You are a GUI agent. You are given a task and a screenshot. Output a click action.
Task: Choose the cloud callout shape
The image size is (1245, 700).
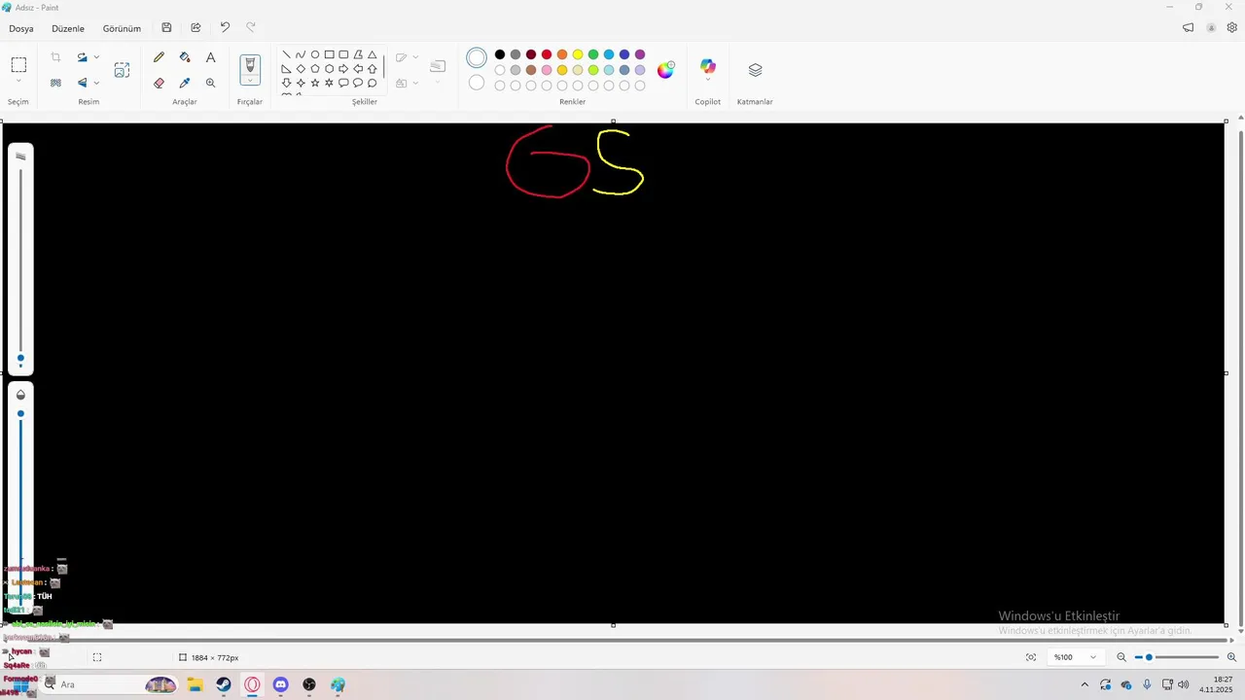pos(372,83)
